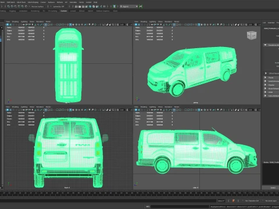Click the gamma icon in perspective panel

point(256,25)
